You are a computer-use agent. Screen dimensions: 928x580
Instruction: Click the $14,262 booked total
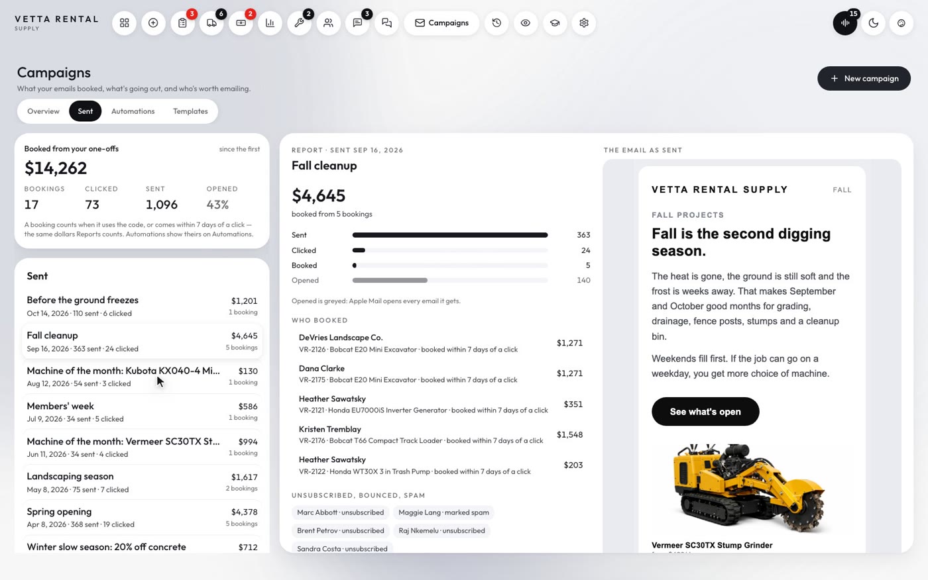(x=56, y=168)
